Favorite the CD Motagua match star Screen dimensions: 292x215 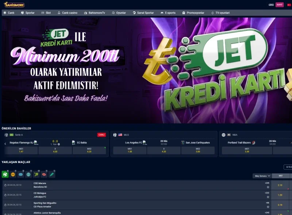(x=268, y=197)
